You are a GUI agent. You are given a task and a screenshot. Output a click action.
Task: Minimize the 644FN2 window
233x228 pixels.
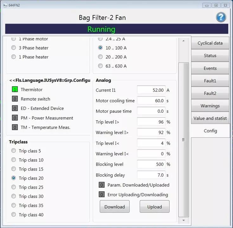coord(207,5)
